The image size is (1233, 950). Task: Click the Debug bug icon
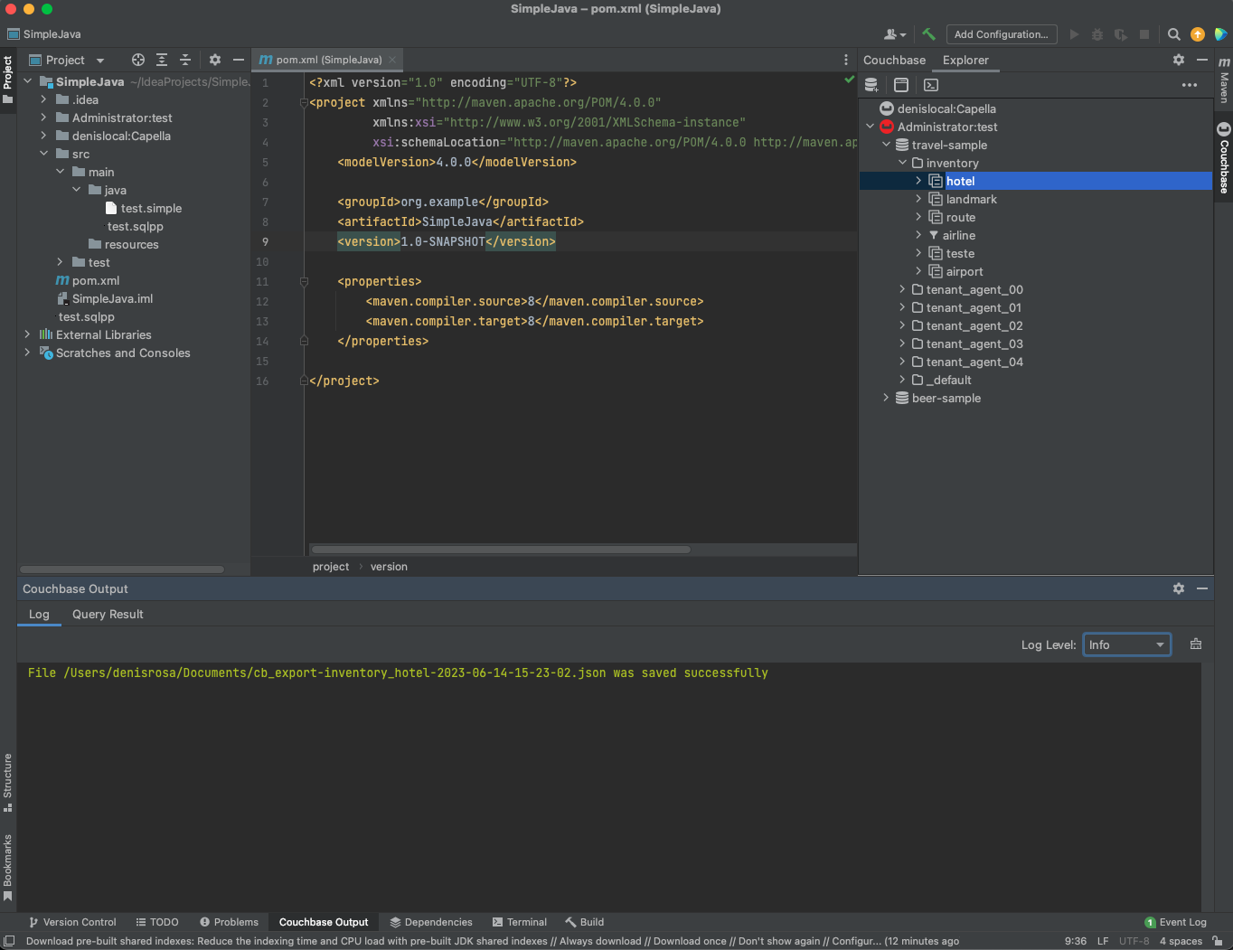click(x=1097, y=34)
